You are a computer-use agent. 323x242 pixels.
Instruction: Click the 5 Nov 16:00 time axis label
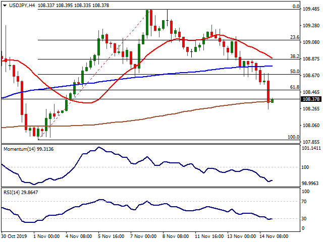[111, 236]
